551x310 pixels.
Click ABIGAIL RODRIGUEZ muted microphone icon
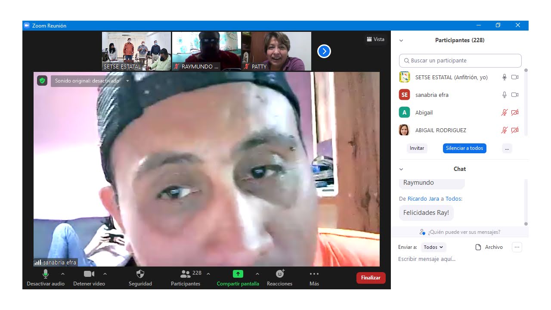click(x=505, y=130)
